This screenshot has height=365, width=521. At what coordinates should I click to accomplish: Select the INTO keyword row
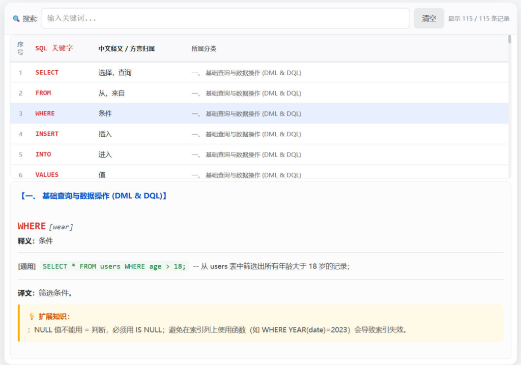(259, 155)
